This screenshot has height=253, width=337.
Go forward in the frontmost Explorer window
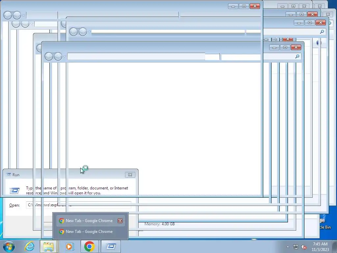pyautogui.click(x=58, y=56)
